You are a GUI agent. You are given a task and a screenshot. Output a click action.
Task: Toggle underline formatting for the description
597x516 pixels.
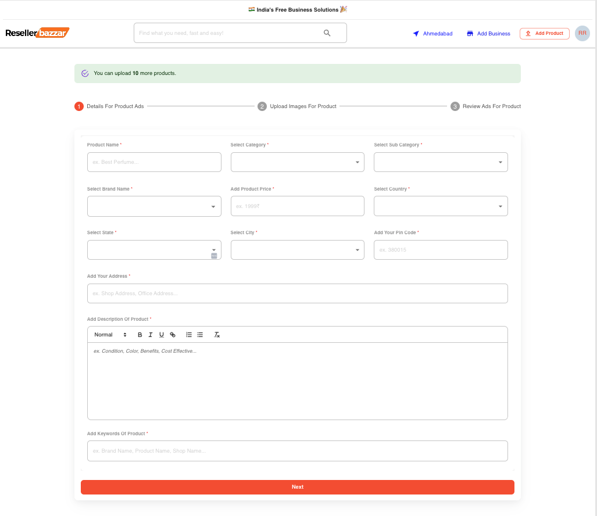point(161,335)
